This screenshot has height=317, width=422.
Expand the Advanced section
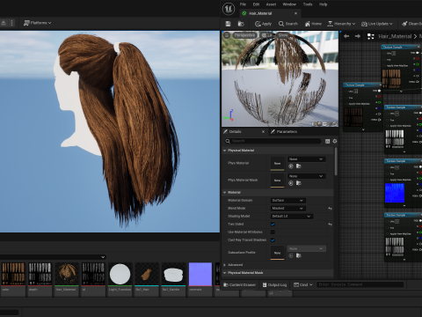click(x=225, y=265)
